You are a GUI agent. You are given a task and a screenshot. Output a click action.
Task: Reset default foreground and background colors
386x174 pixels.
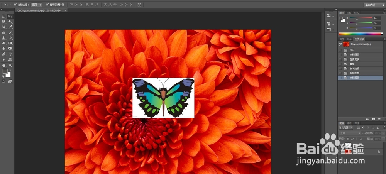(x=3, y=76)
